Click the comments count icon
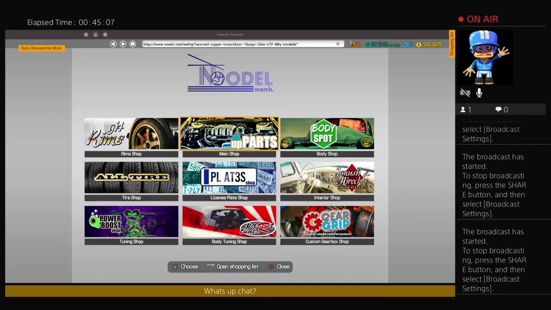 tap(498, 110)
